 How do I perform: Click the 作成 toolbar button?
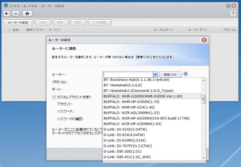click(x=43, y=23)
